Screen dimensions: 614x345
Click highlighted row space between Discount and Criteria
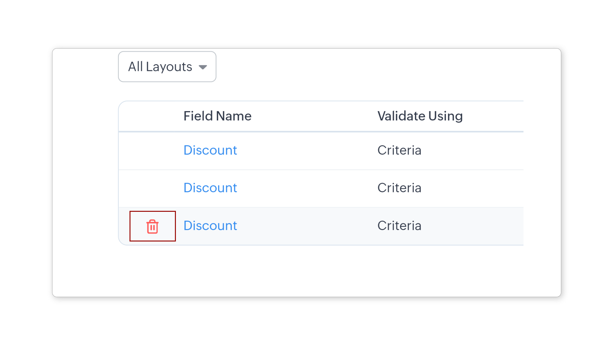pyautogui.click(x=307, y=226)
